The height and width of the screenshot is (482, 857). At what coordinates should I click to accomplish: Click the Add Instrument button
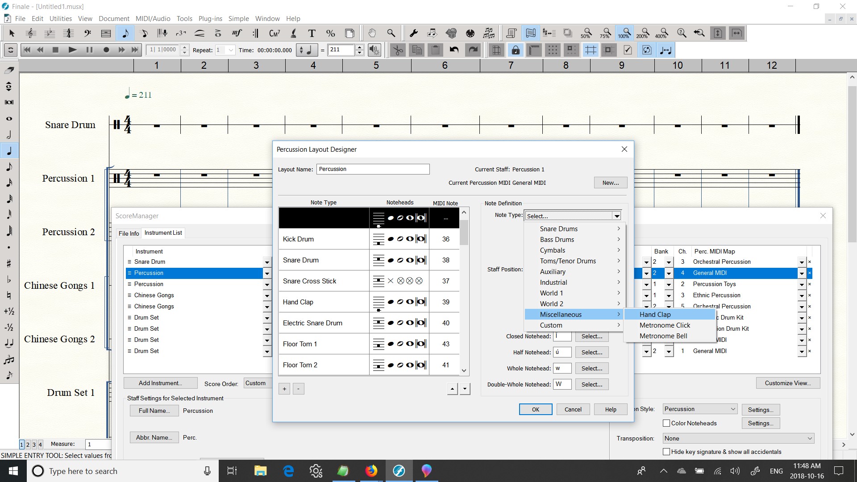(160, 383)
